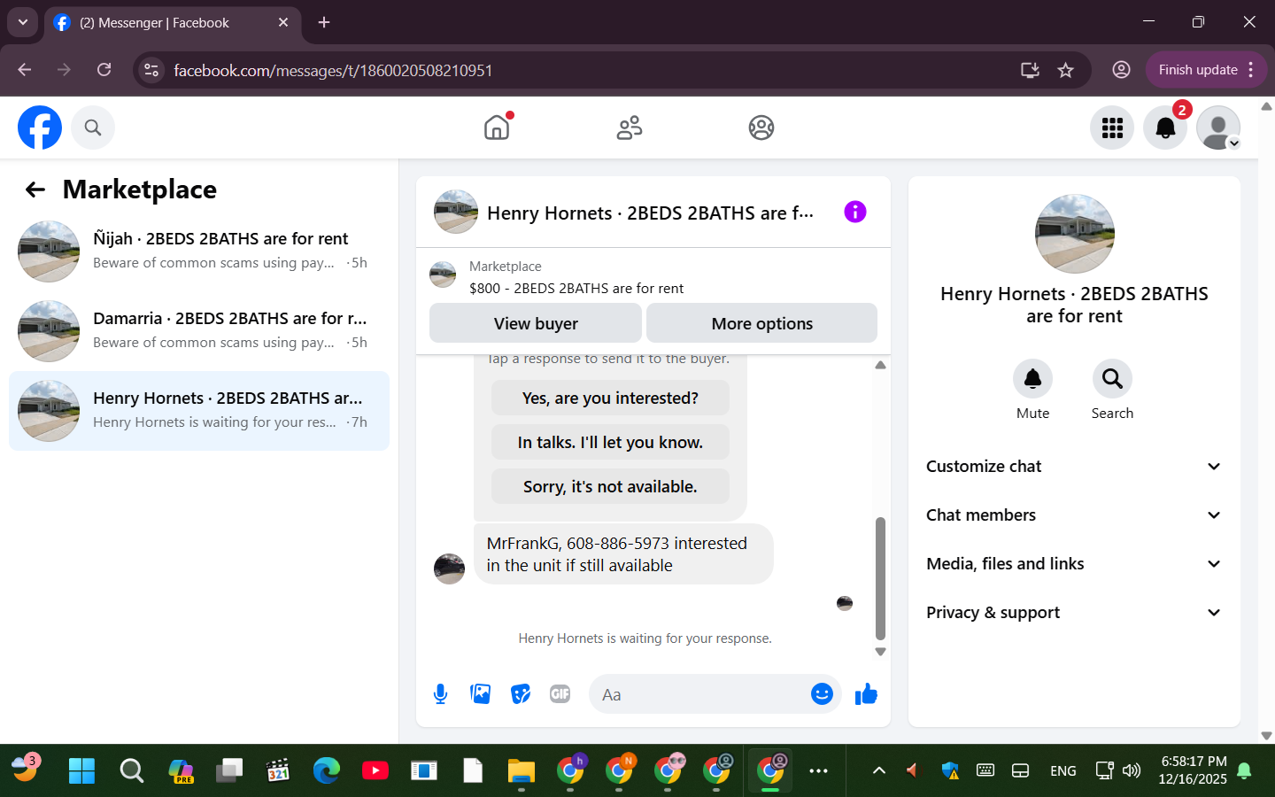
Task: Open the volume control in system tray
Action: pos(1132,770)
